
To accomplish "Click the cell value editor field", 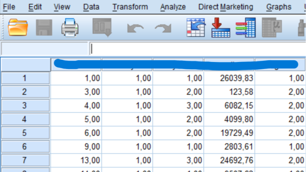I will tap(198, 49).
